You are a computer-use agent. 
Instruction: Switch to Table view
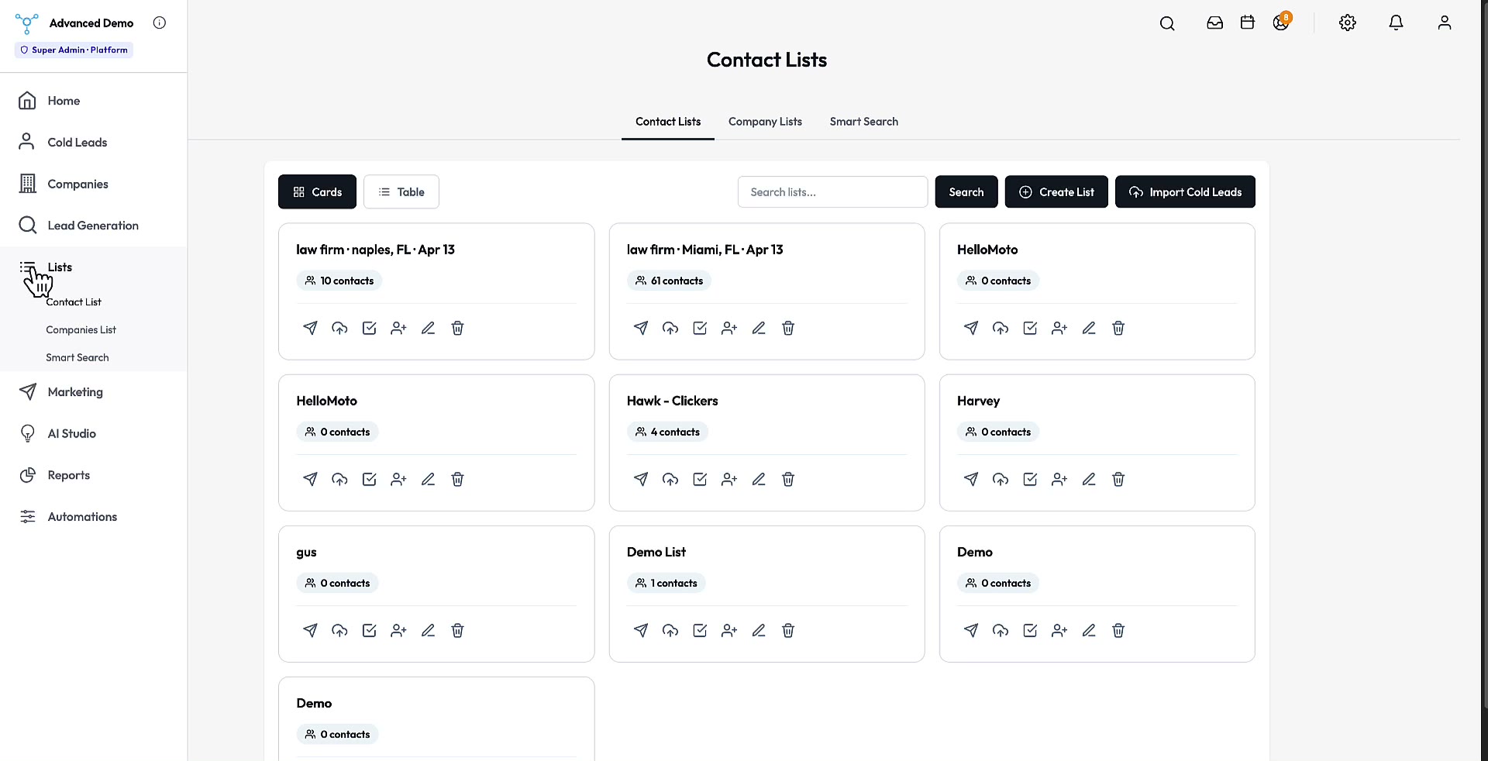coord(401,191)
